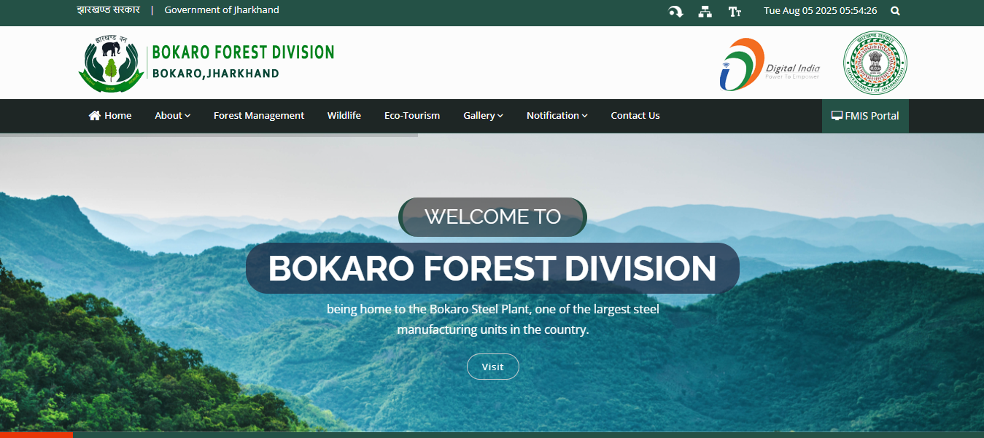Select Eco-Tourism in the navigation bar

click(x=411, y=116)
